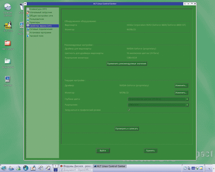Click Изменить button next to Монитор
Viewport: 215px width, 172px height.
tap(181, 93)
